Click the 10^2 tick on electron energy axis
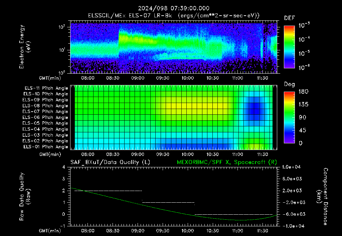Screen dimensions: 342x236 pyautogui.click(x=62, y=27)
